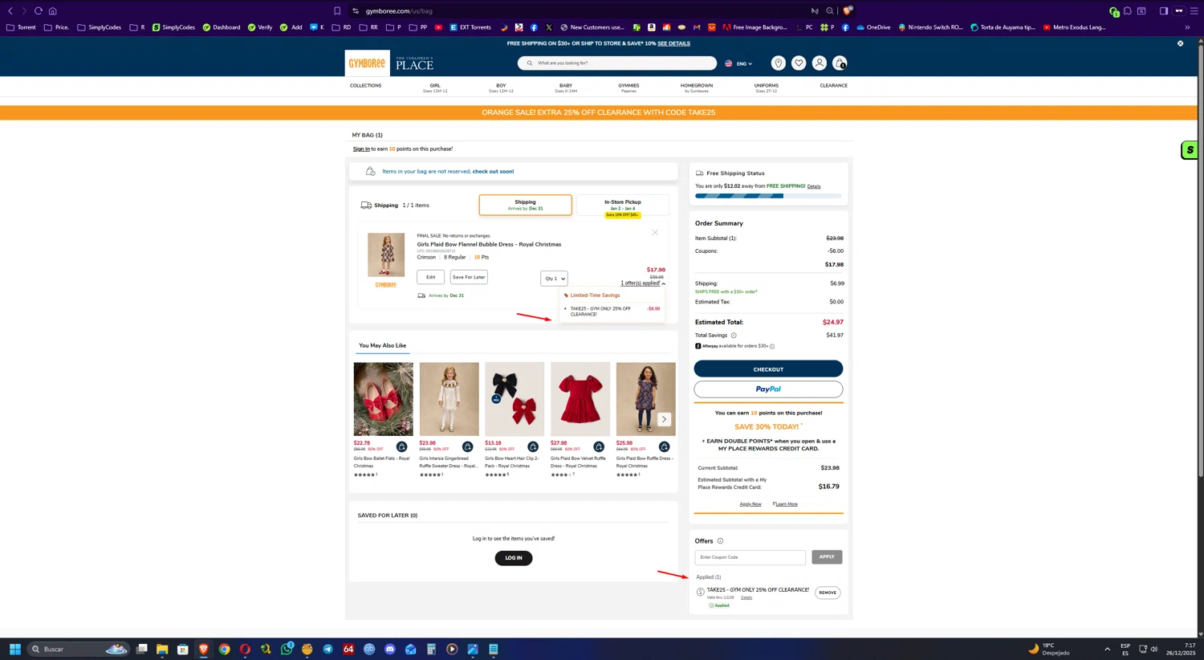Click the Afterpay info icon
Image resolution: width=1204 pixels, height=660 pixels.
pos(772,346)
